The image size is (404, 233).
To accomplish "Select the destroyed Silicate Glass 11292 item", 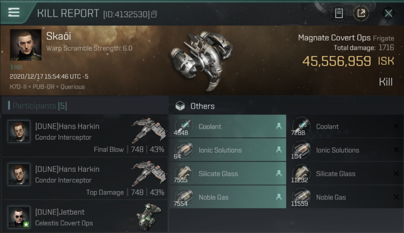I will pyautogui.click(x=345, y=174).
